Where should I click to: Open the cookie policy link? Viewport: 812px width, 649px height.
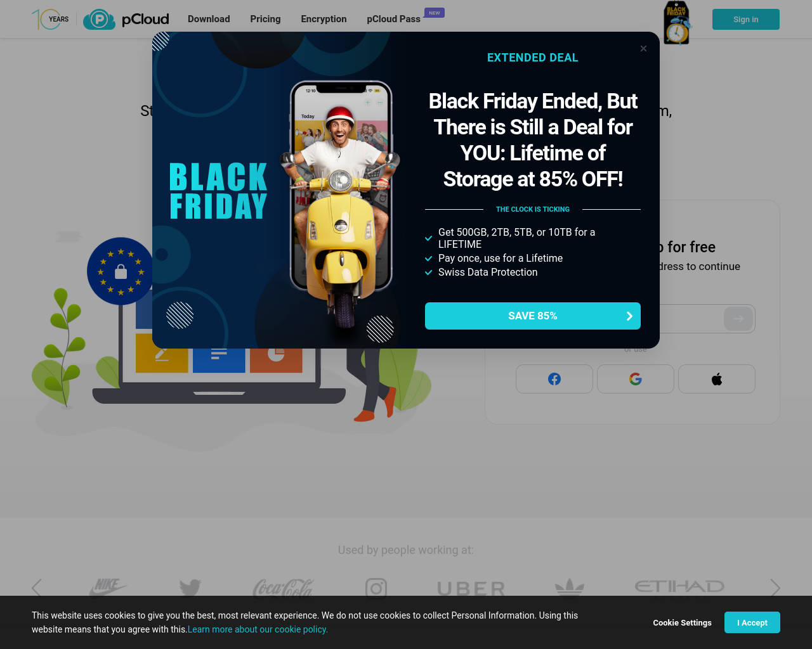(x=258, y=629)
